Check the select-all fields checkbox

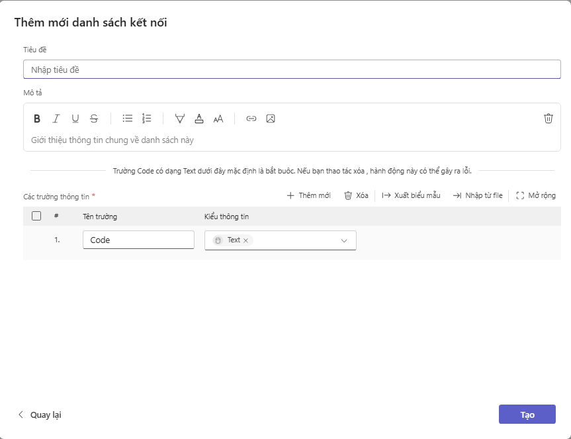[x=36, y=216]
